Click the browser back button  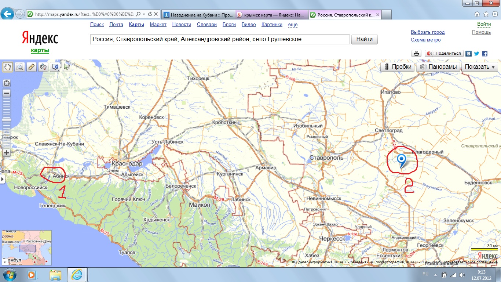[7, 14]
